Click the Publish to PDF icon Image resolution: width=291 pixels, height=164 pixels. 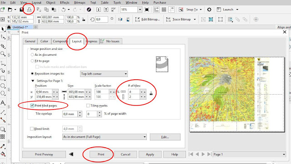[113, 10]
